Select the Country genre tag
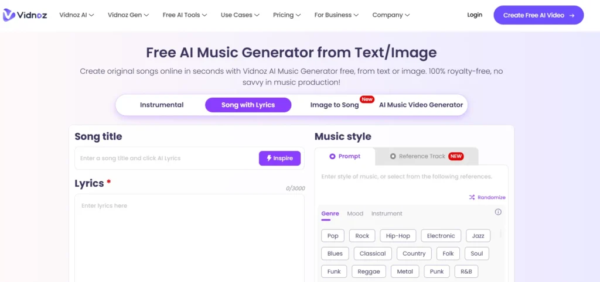The width and height of the screenshot is (600, 282). click(x=414, y=253)
